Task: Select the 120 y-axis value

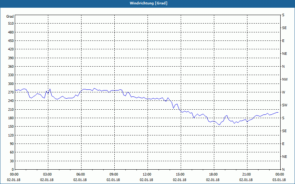Action: point(11,135)
